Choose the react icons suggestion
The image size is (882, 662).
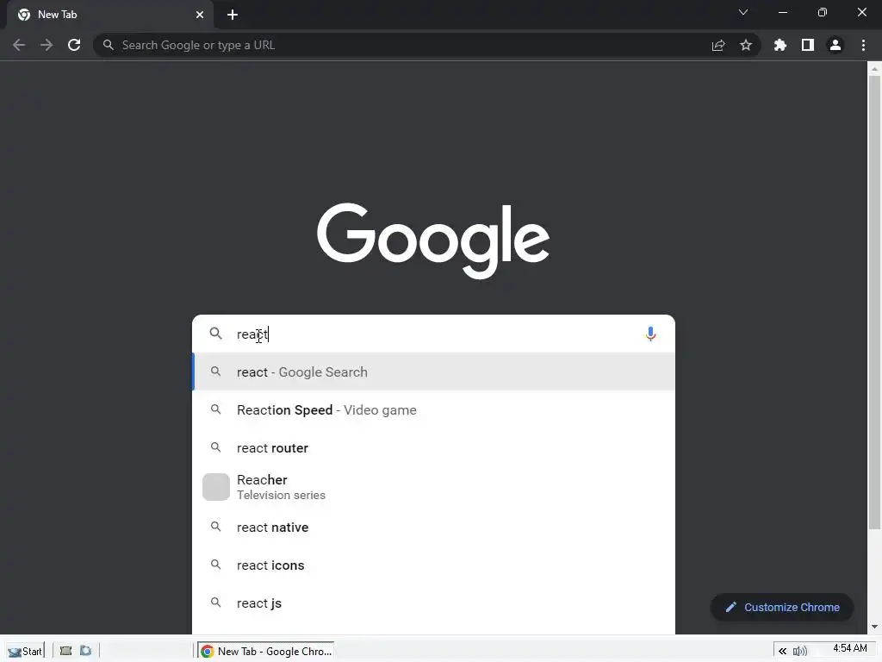point(434,565)
